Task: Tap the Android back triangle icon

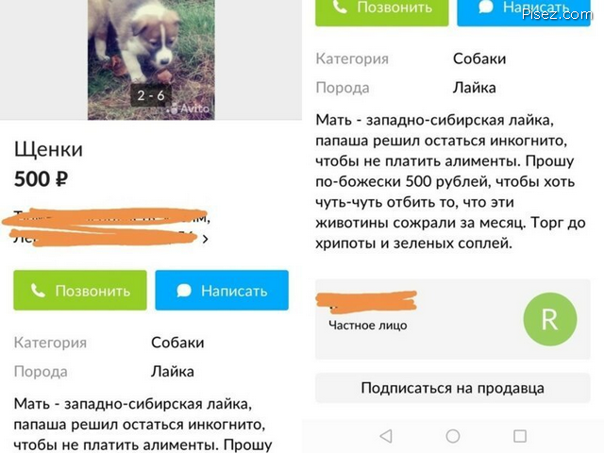Action: tap(386, 436)
